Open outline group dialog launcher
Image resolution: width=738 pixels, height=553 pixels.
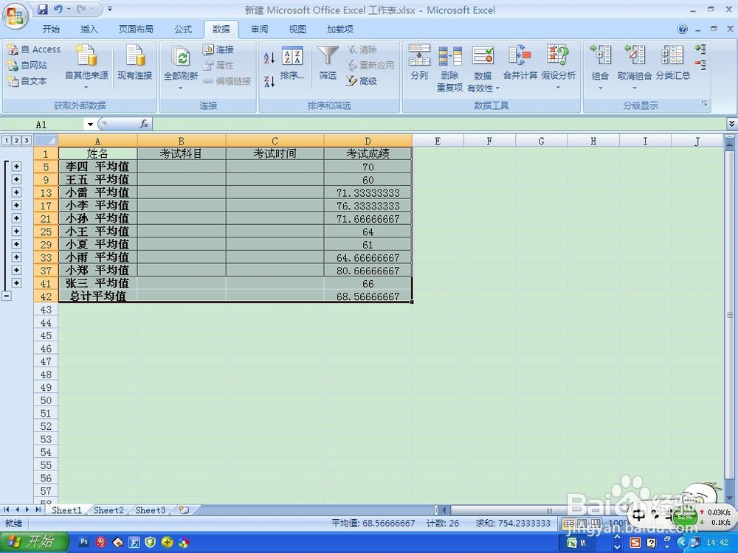tap(705, 104)
